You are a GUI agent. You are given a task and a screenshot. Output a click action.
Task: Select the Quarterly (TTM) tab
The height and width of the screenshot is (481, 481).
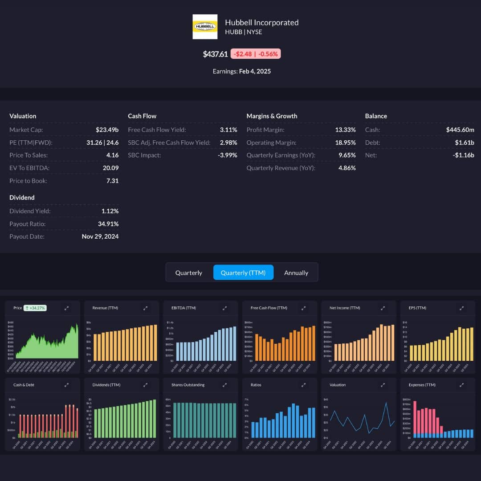[x=243, y=273]
